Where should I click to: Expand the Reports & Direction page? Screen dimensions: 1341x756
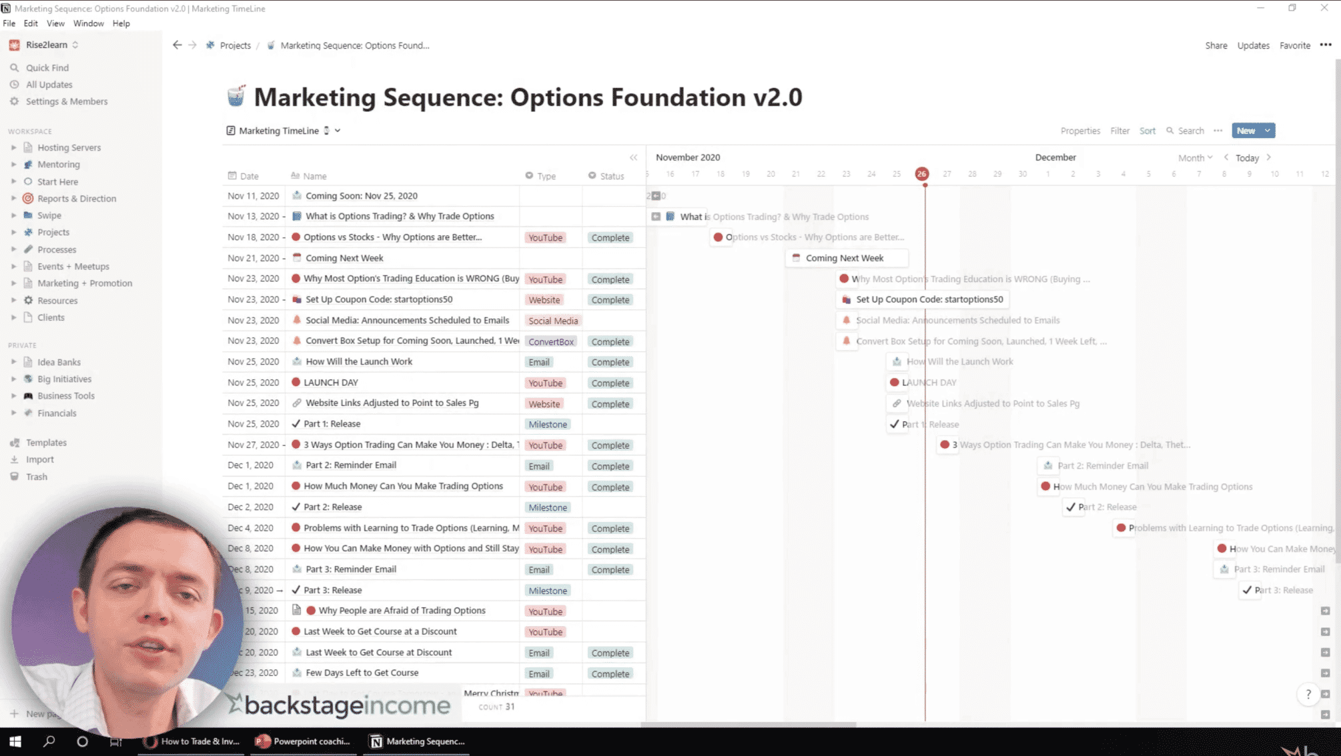pyautogui.click(x=13, y=198)
